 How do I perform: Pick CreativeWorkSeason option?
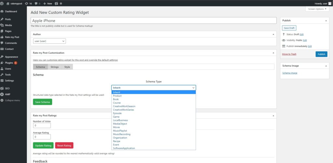(x=153, y=106)
